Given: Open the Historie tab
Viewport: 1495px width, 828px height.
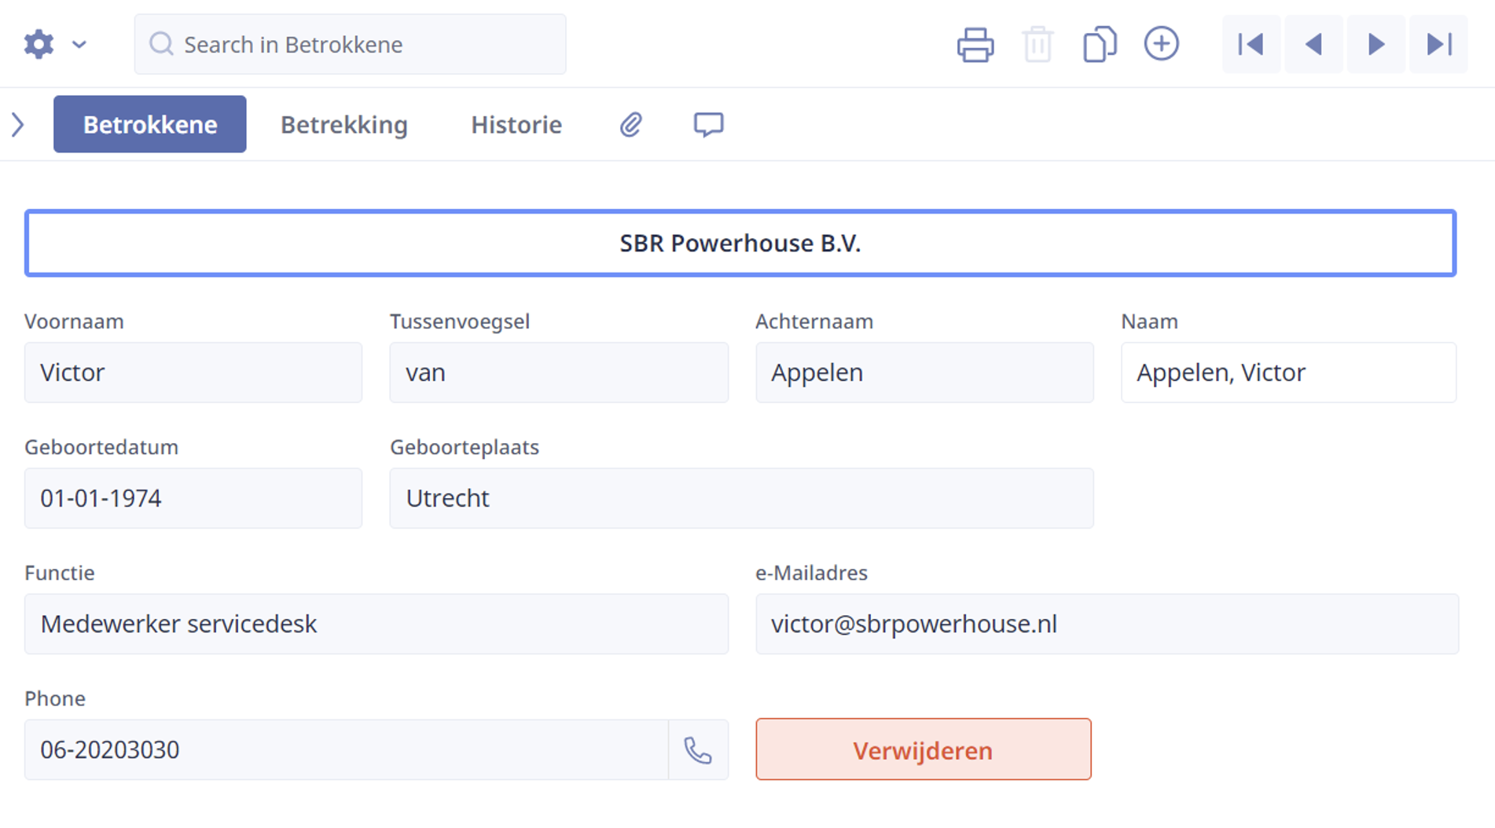Looking at the screenshot, I should coord(516,124).
